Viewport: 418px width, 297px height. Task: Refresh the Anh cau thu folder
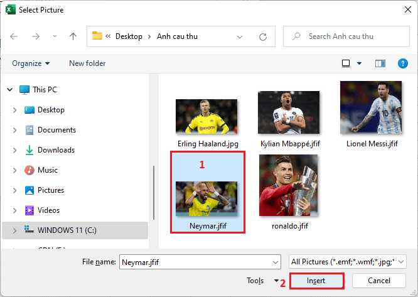[263, 37]
